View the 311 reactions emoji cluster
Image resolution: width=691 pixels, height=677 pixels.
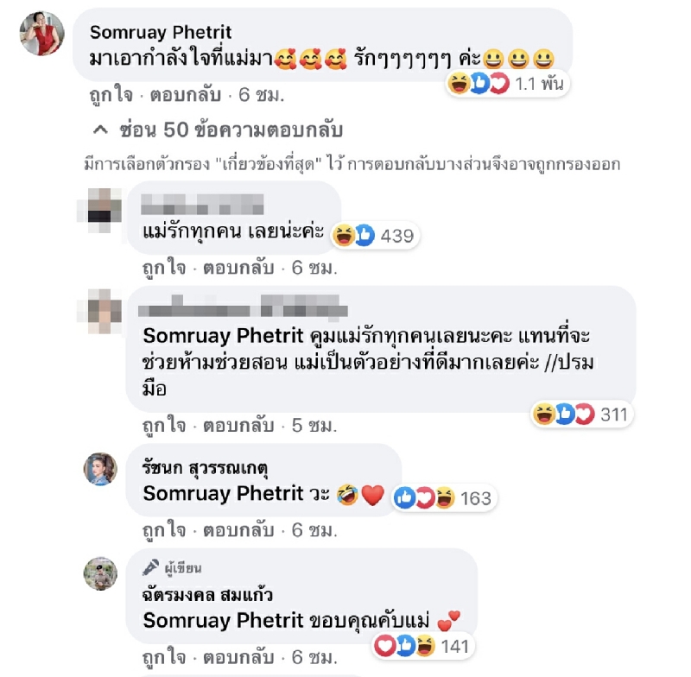coord(564,414)
